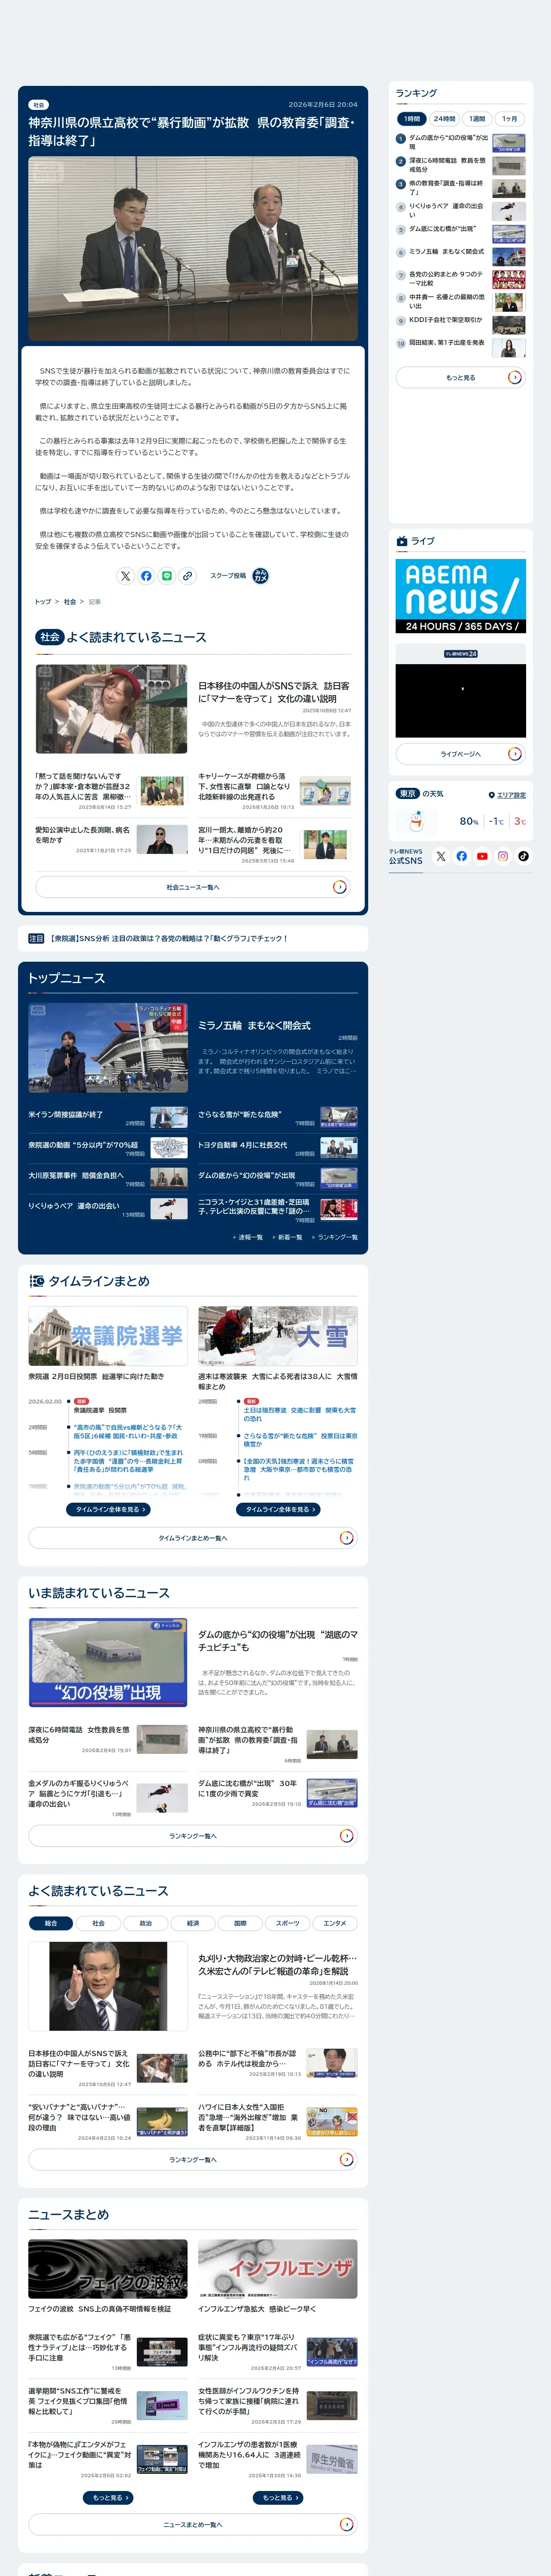This screenshot has width=551, height=2576.
Task: Open the official X account icon
Action: tap(441, 856)
